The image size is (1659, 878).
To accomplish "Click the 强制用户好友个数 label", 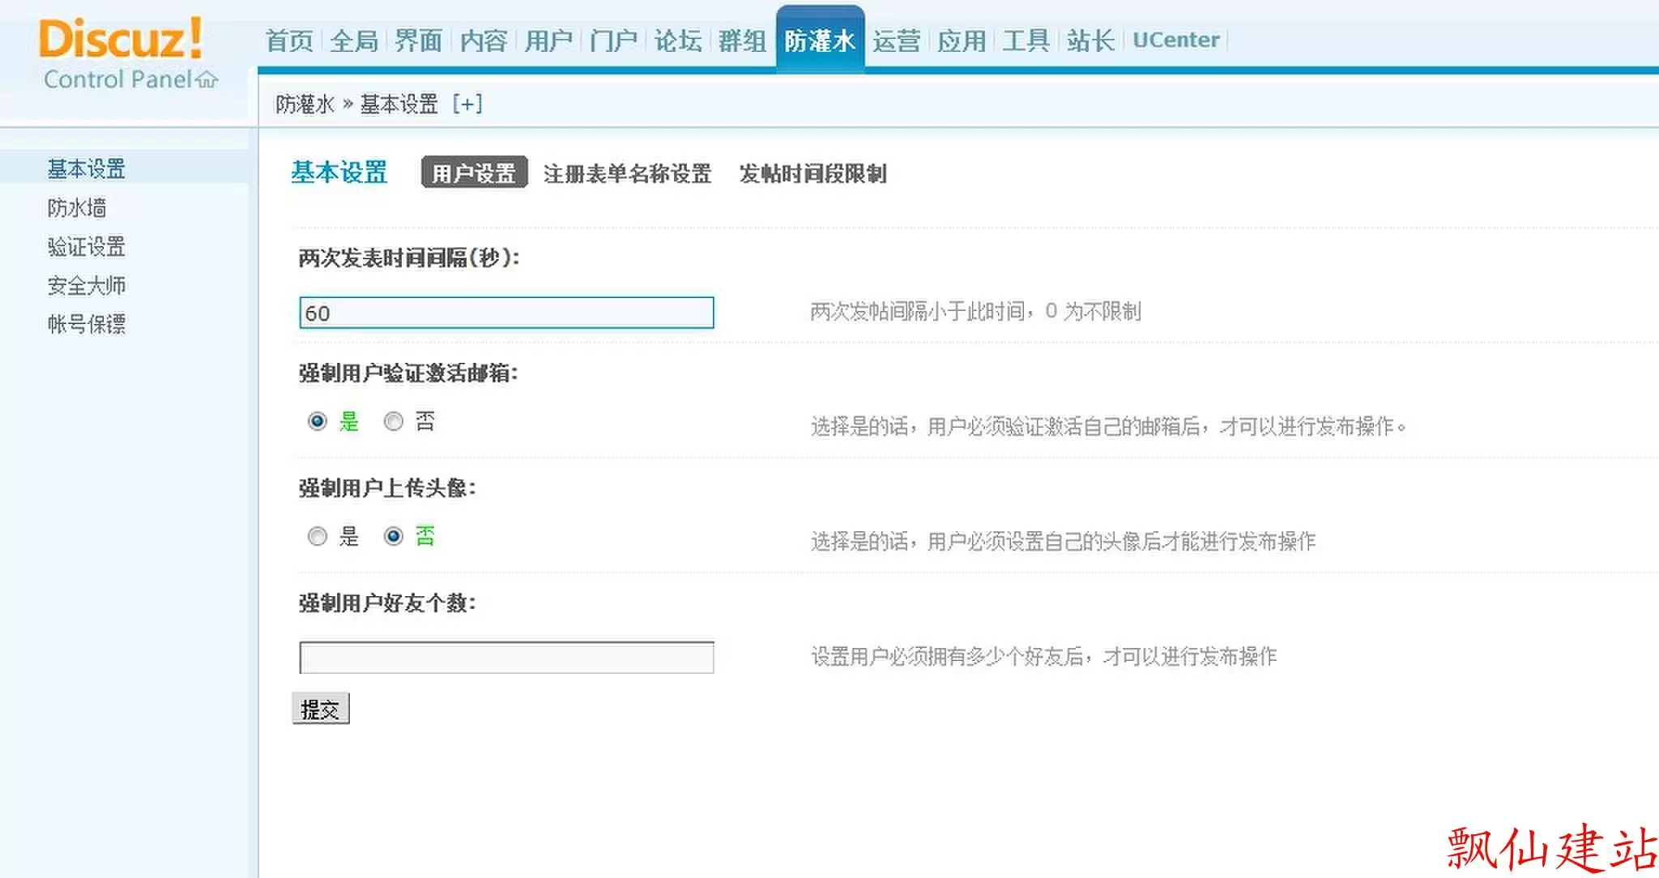I will tap(387, 603).
